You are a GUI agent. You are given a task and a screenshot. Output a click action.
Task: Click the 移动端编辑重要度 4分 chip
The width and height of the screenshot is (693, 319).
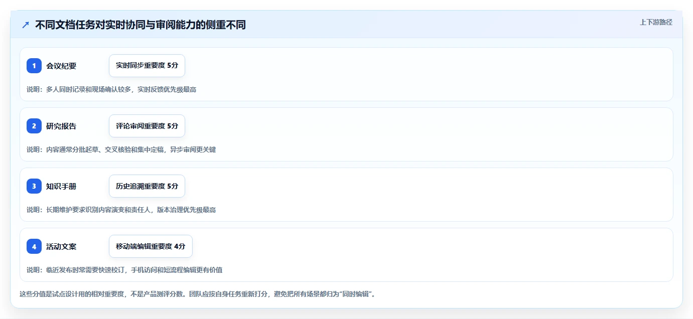(151, 246)
